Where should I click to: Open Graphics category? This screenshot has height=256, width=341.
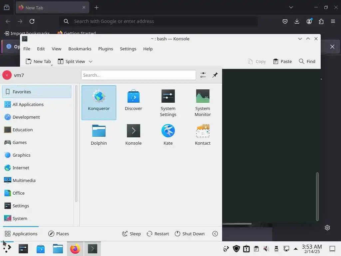pos(37,155)
